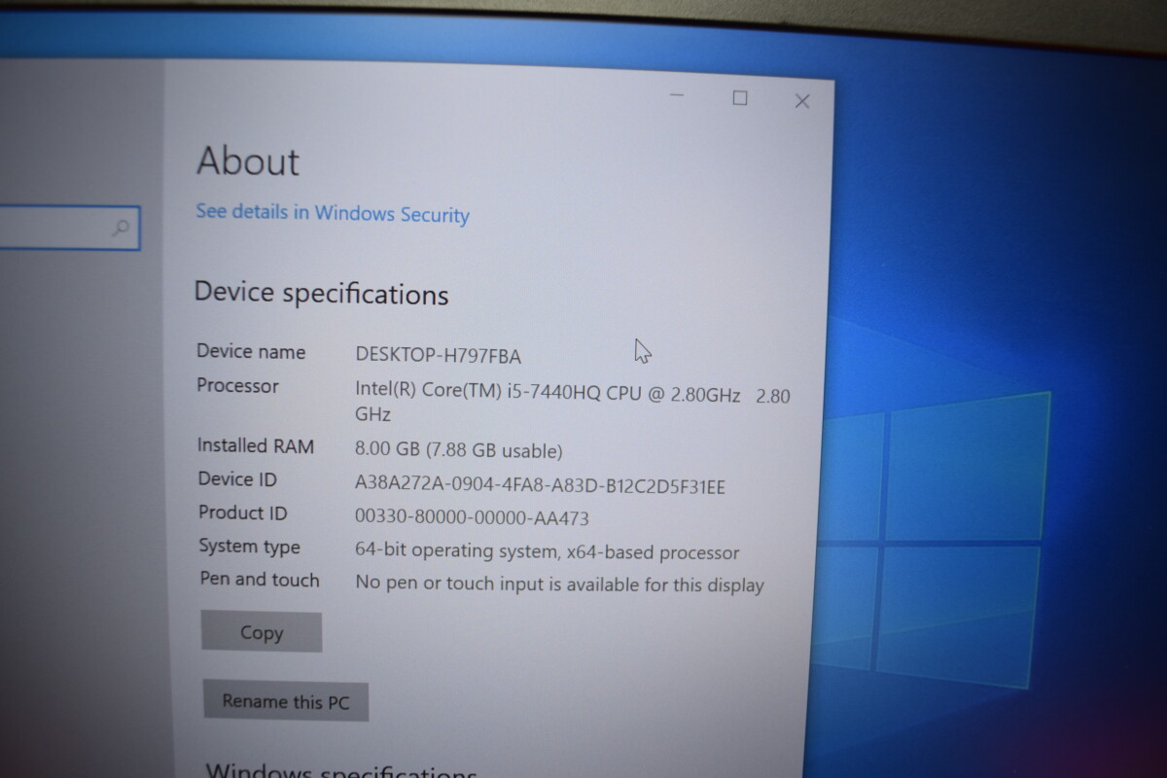This screenshot has width=1167, height=778.
Task: Click the Device name label
Action: pos(251,351)
